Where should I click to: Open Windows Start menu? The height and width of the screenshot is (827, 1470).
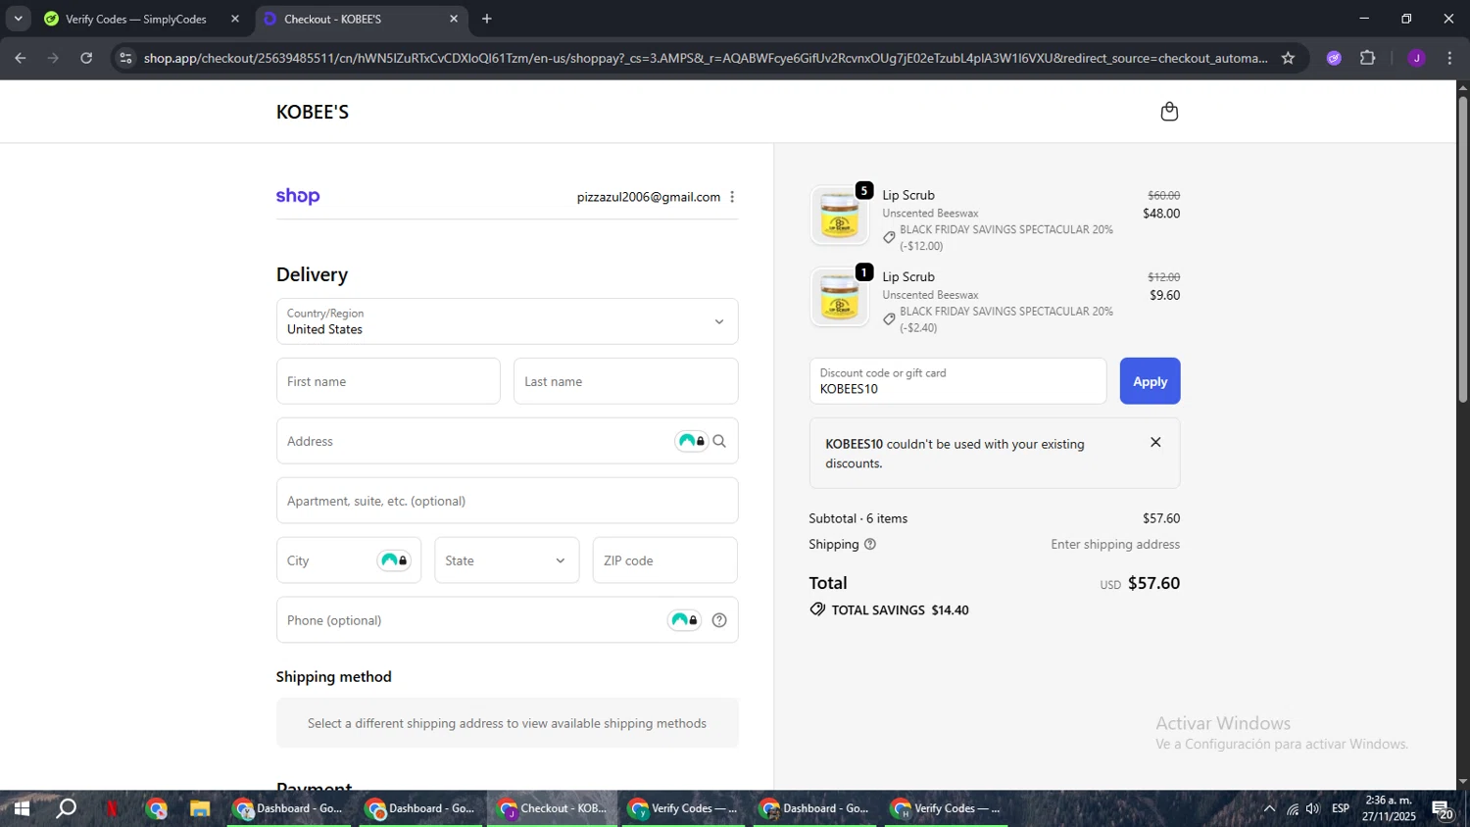click(22, 808)
